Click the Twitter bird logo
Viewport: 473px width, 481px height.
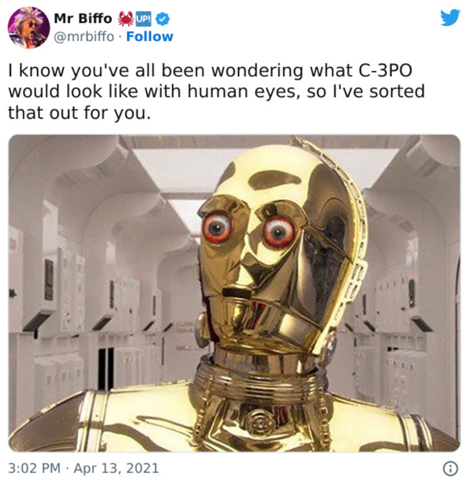pos(450,17)
